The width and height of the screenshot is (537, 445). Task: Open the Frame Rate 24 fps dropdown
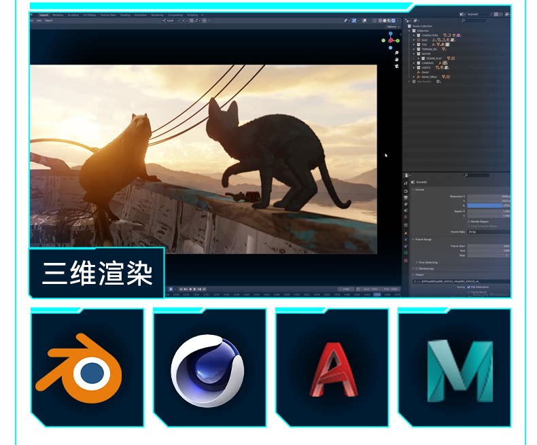click(x=489, y=232)
